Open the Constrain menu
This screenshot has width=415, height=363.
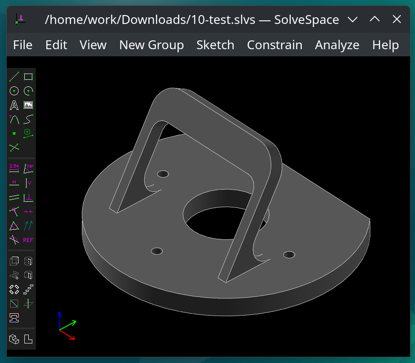(x=274, y=45)
